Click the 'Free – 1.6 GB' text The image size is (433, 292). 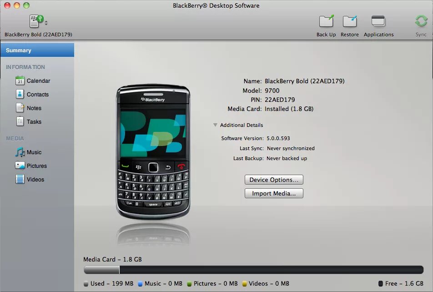point(404,283)
